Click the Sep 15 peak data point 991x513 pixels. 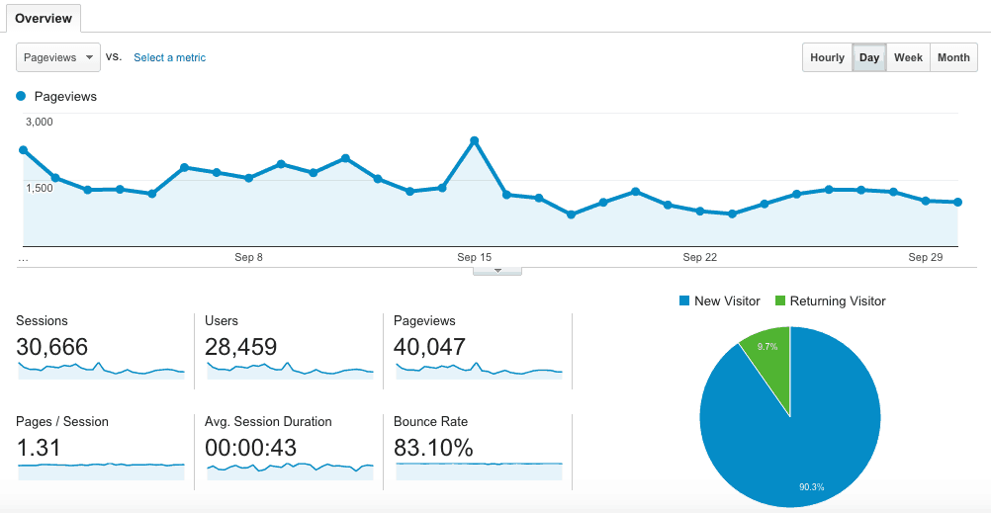coord(475,140)
